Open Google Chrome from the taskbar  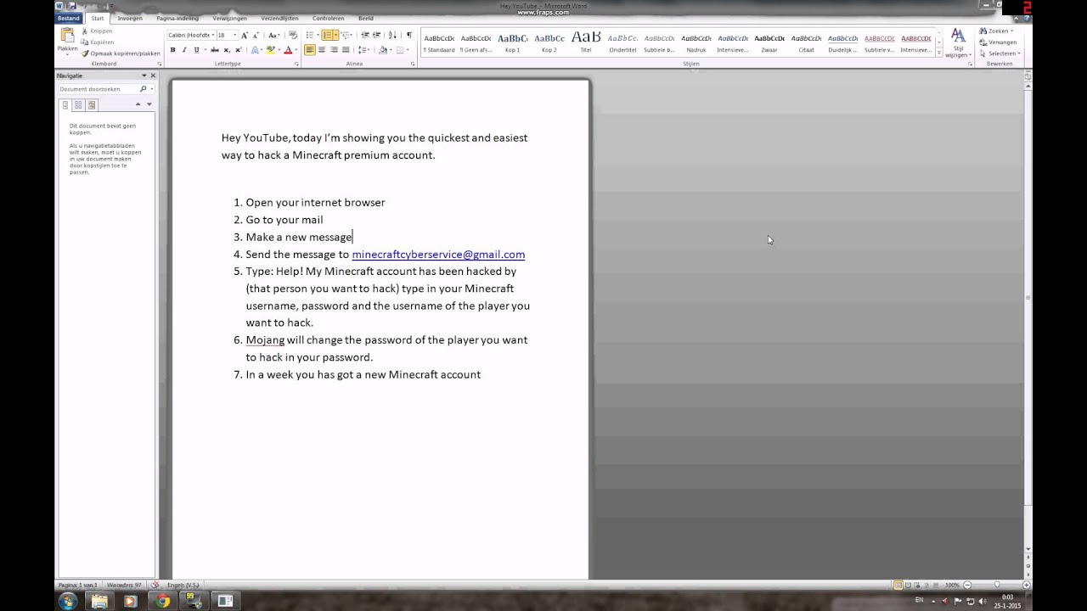tap(162, 601)
